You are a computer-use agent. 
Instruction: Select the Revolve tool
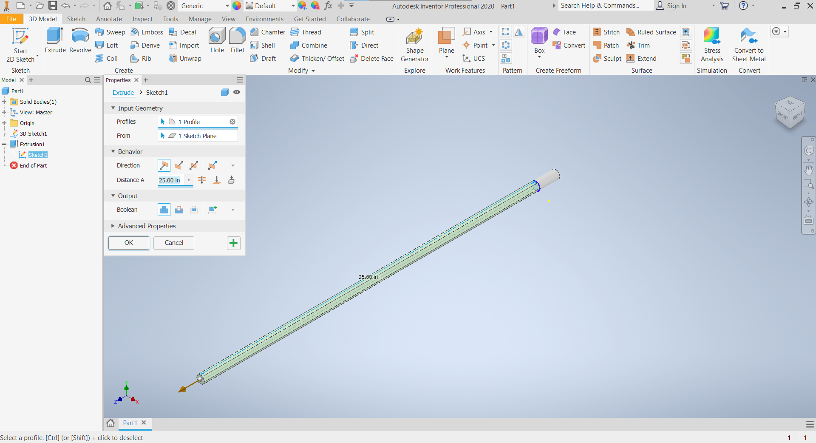80,40
